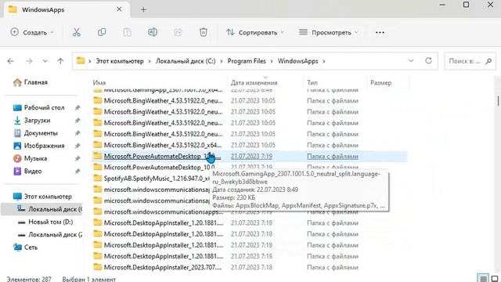Go back with the left arrow
501x282 pixels.
10,61
